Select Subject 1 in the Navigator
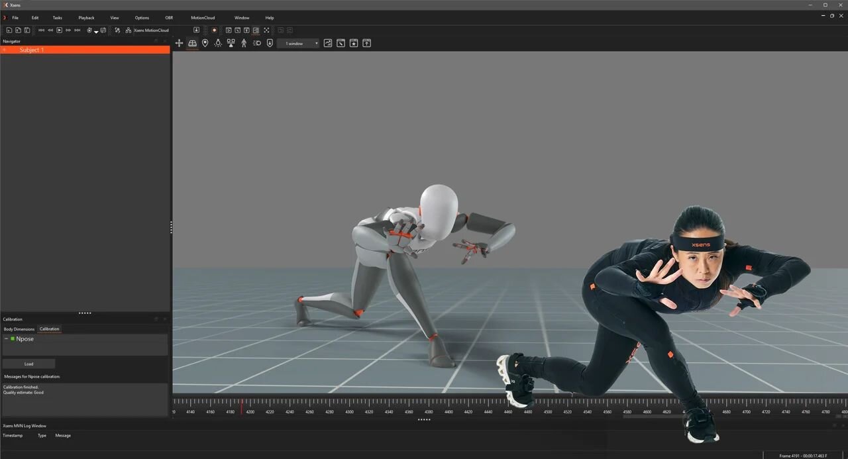848x459 pixels. click(32, 50)
